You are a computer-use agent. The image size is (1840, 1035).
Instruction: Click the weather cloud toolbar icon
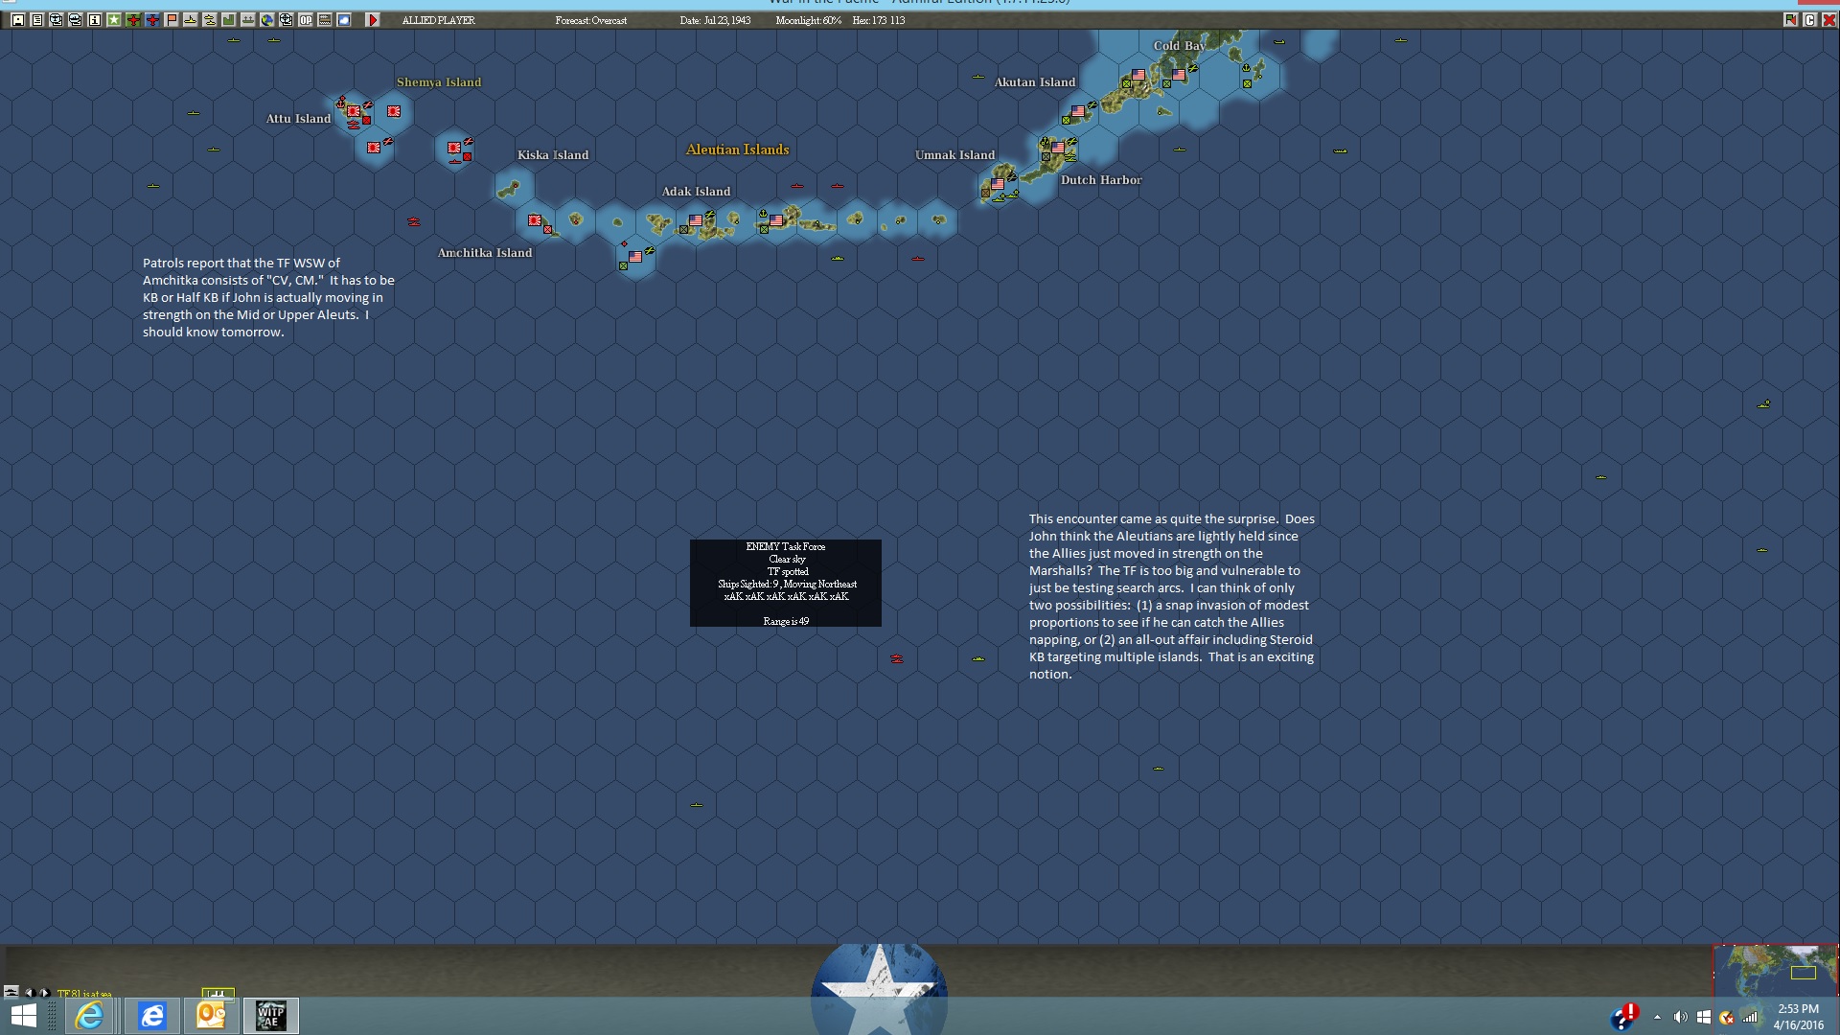(x=344, y=20)
